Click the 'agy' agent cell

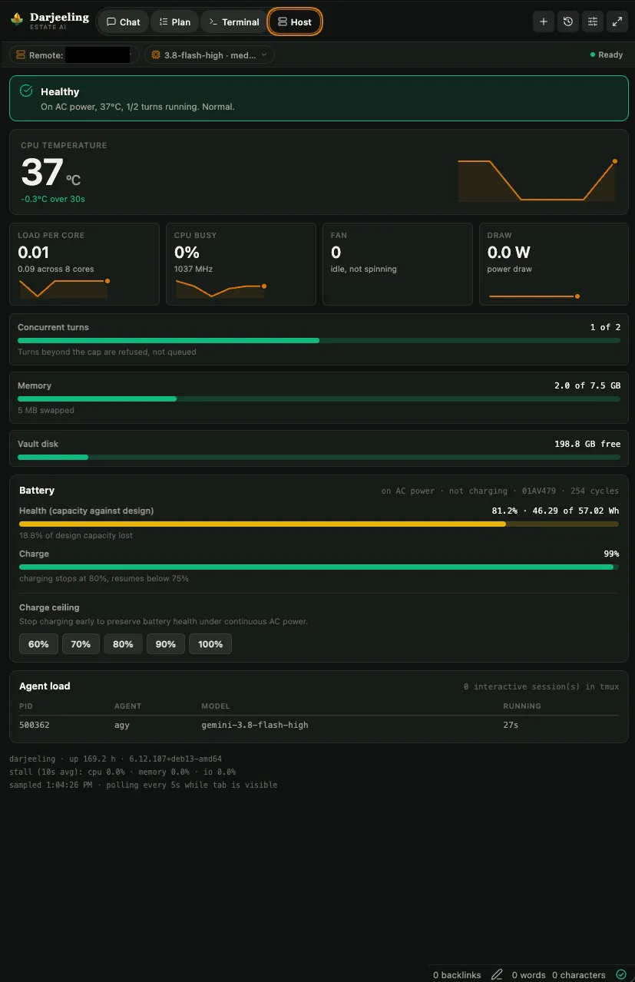pyautogui.click(x=122, y=725)
